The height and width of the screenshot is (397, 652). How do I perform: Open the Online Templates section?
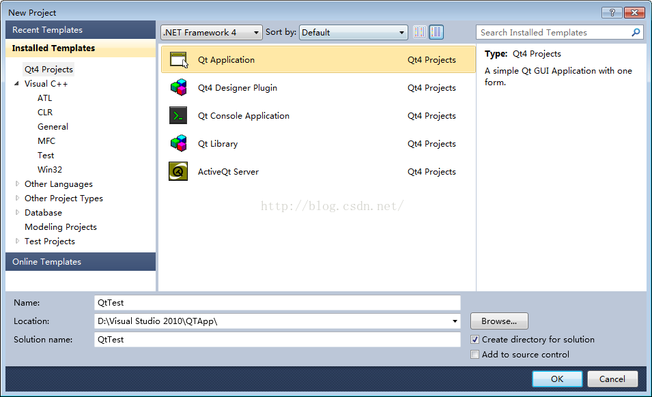tap(81, 262)
